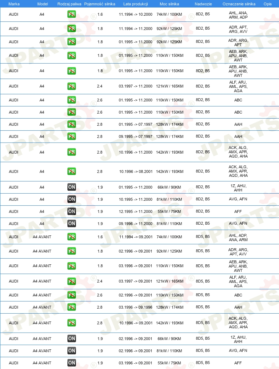Screen dimensions: 279x369
Task: Click date 03.1996 -> 09.1996
Action: click(136, 307)
